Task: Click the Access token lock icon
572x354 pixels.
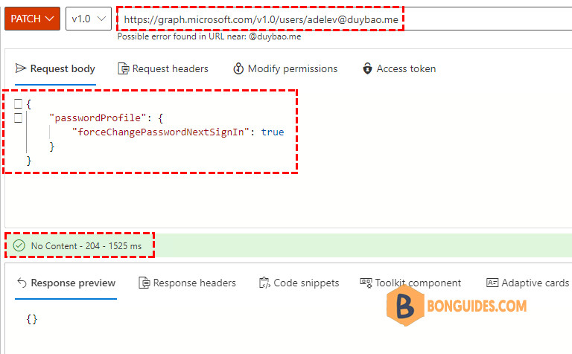Action: tap(367, 68)
